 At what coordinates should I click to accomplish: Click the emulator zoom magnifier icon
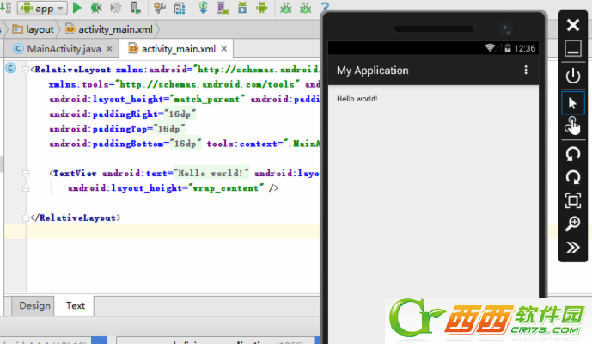pyautogui.click(x=572, y=224)
